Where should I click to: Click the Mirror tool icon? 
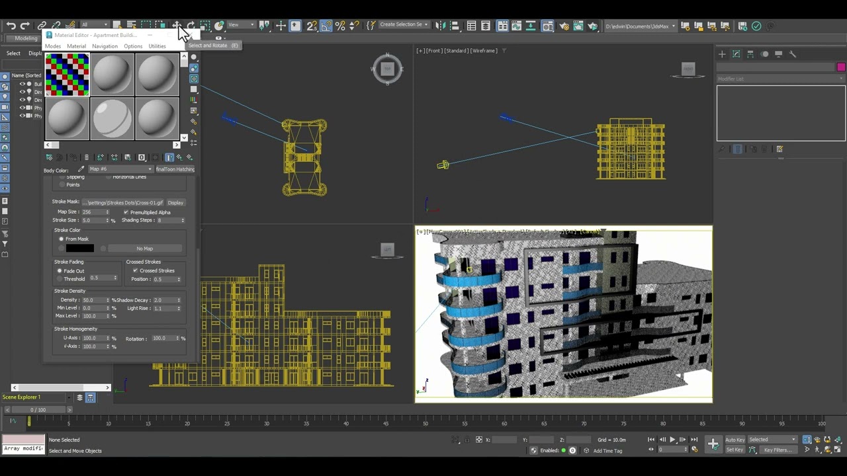tap(440, 26)
